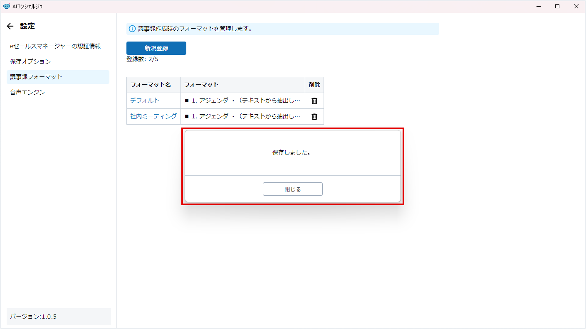Click the format text in デフォルト row
Image resolution: width=586 pixels, height=329 pixels.
coord(242,101)
